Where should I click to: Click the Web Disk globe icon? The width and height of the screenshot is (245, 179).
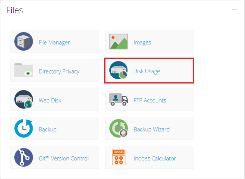(x=24, y=100)
